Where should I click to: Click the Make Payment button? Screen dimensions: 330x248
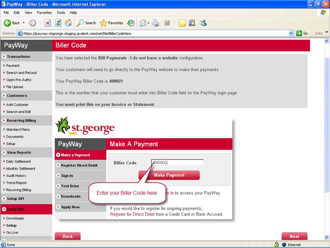click(x=169, y=175)
